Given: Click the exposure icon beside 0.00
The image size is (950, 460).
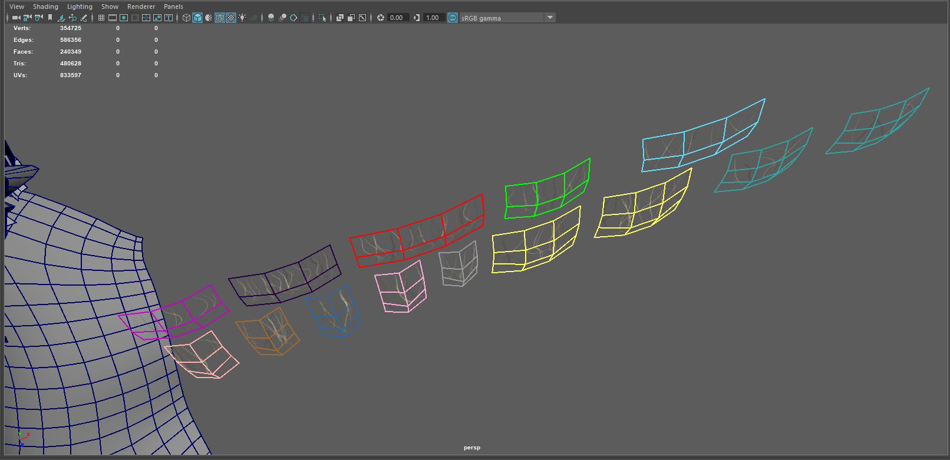Looking at the screenshot, I should click(381, 18).
